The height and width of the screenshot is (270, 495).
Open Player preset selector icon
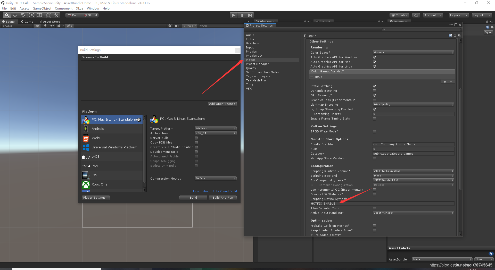[455, 36]
